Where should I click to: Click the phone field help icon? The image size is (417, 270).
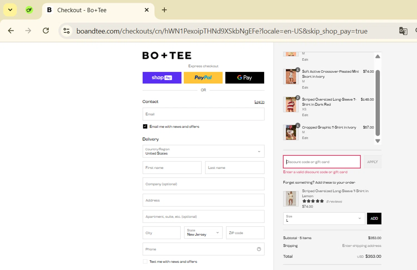click(x=259, y=249)
